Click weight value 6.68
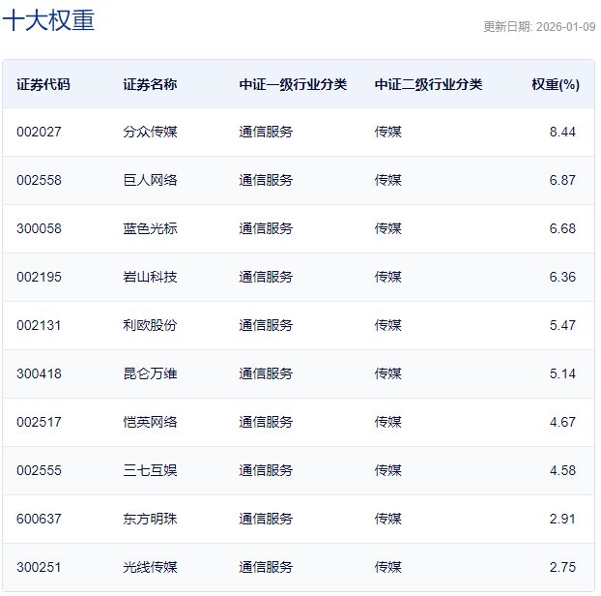This screenshot has width=601, height=596. [x=562, y=228]
